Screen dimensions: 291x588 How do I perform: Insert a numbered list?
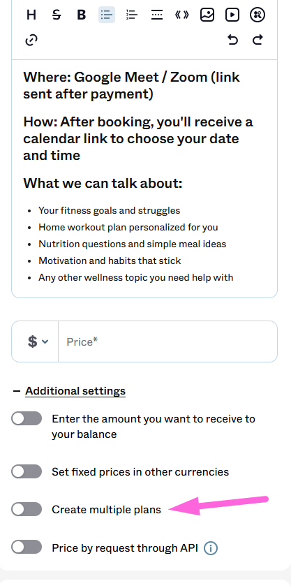[132, 15]
